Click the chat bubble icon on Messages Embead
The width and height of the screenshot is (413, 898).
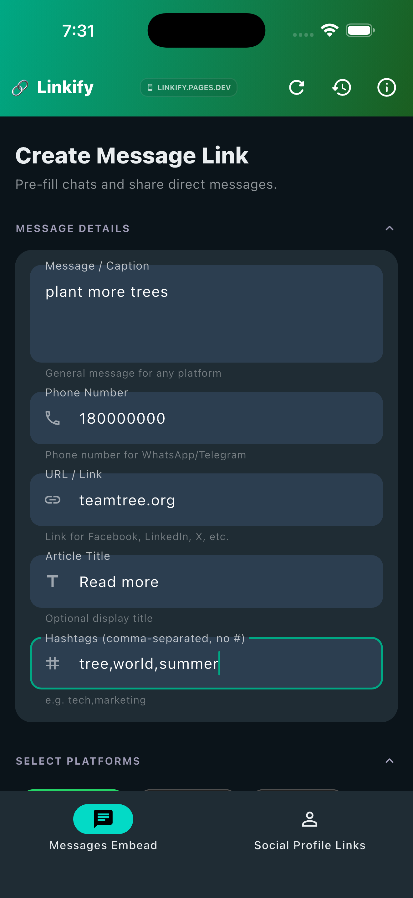click(x=103, y=819)
